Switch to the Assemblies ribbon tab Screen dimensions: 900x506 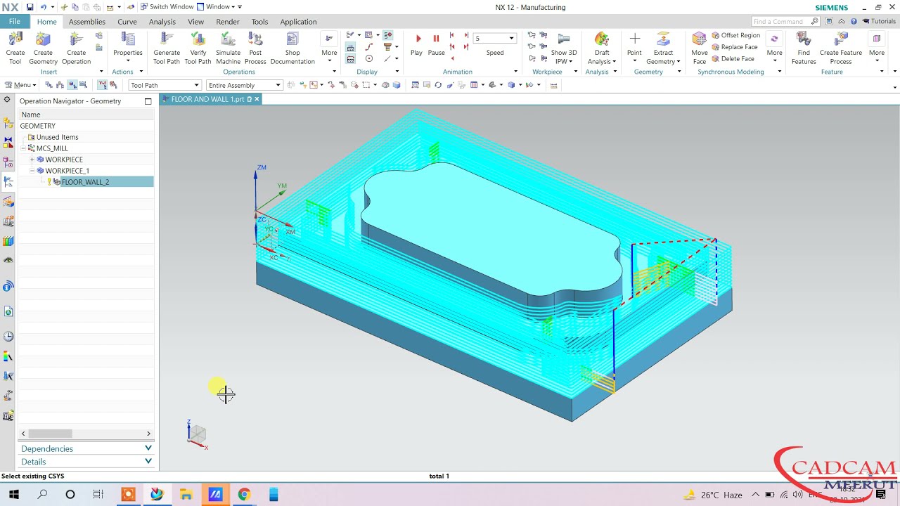tap(87, 22)
